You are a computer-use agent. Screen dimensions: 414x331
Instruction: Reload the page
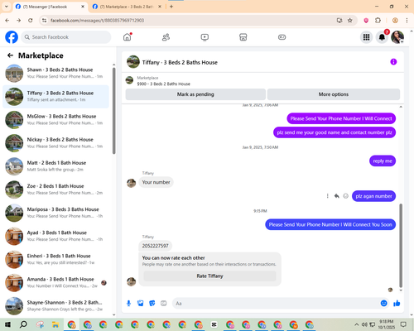tap(31, 21)
